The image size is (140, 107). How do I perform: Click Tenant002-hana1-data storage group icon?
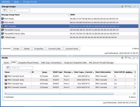[x=3, y=34]
